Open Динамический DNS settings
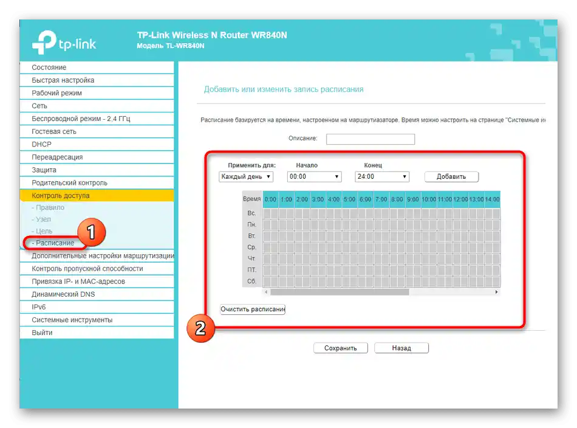 tap(97, 295)
